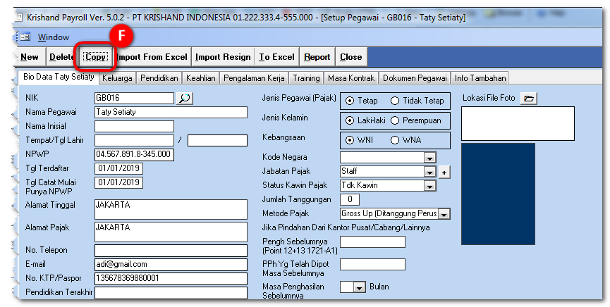The image size is (610, 307).
Task: Open the Masa Kontrak tab
Action: (351, 78)
